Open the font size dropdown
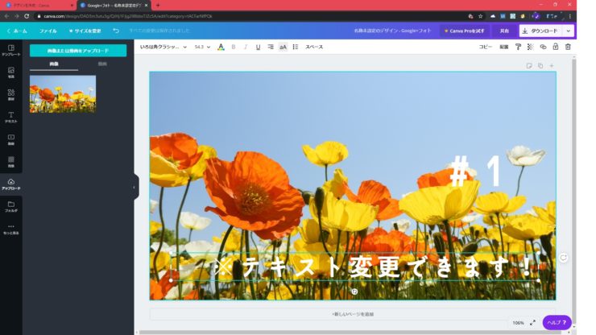Viewport: 596px width, 335px height. point(202,47)
